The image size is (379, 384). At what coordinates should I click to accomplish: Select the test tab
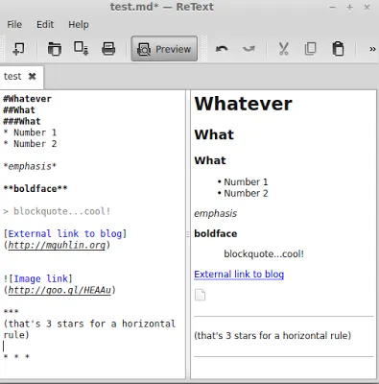(12, 77)
